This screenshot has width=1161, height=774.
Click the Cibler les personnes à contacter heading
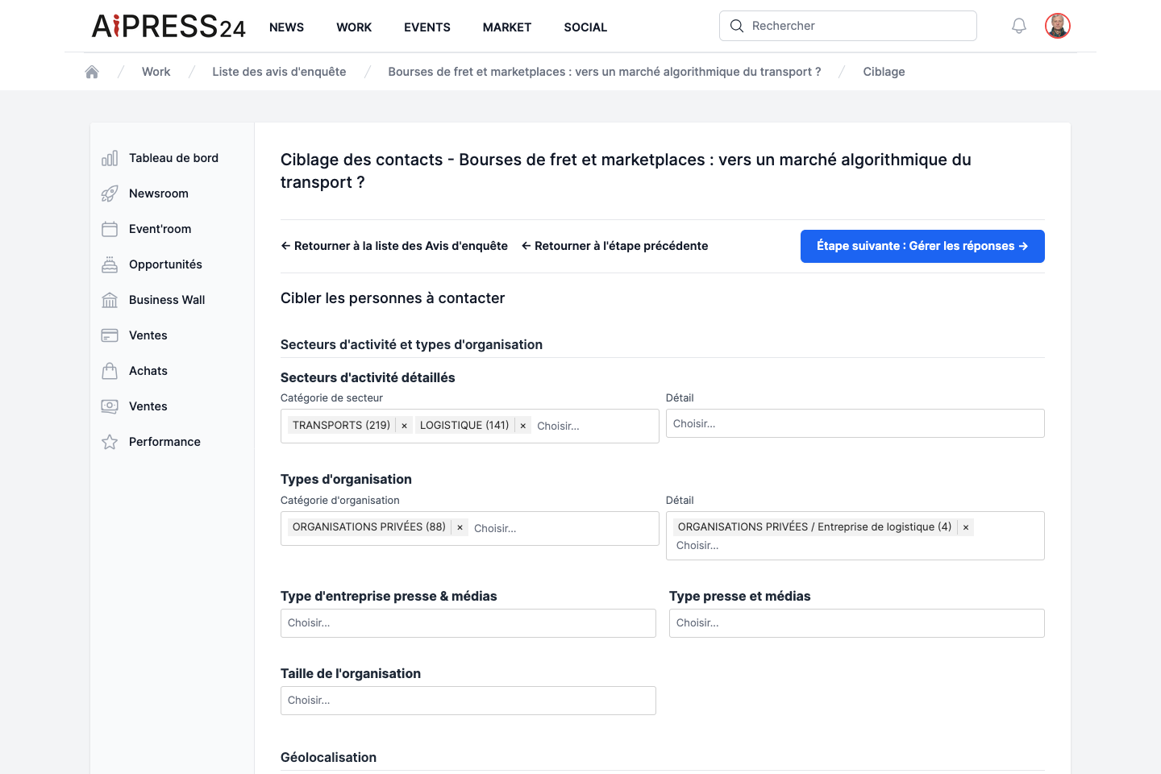pyautogui.click(x=393, y=298)
